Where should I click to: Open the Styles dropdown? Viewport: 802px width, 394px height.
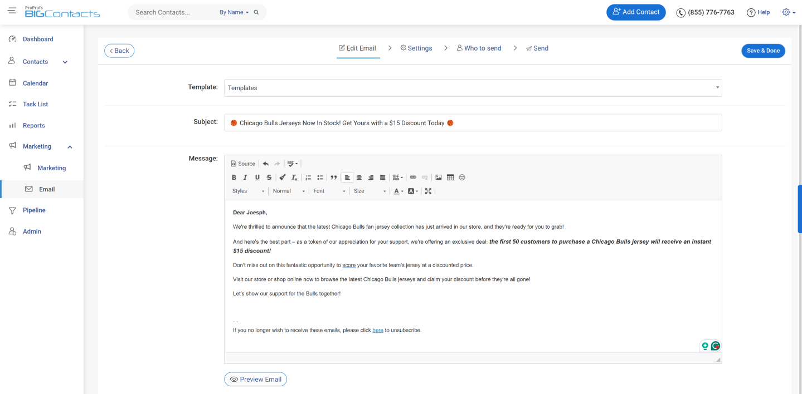tap(249, 191)
